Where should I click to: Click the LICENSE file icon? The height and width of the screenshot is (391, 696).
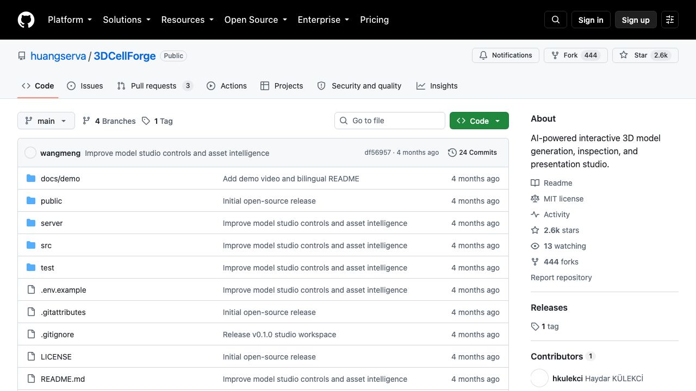pyautogui.click(x=31, y=357)
